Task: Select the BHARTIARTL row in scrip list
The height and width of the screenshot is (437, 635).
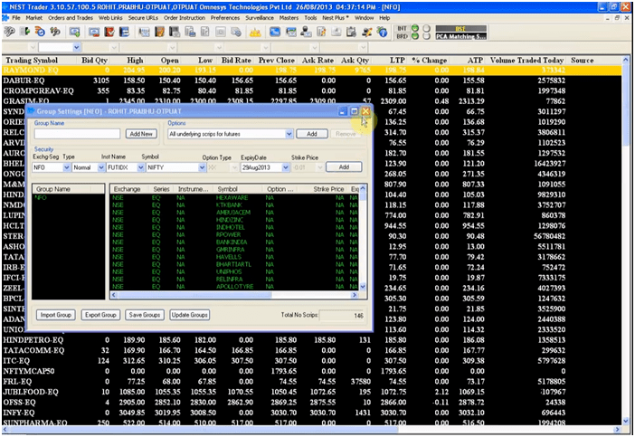Action: 234,264
